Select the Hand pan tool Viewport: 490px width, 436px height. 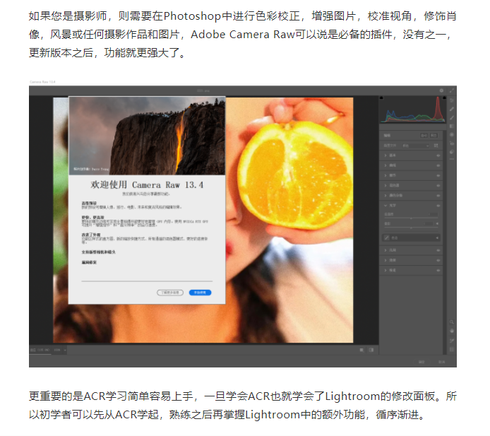click(x=452, y=331)
